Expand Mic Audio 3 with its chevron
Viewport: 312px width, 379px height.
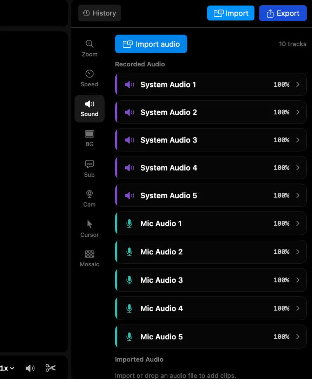[298, 280]
